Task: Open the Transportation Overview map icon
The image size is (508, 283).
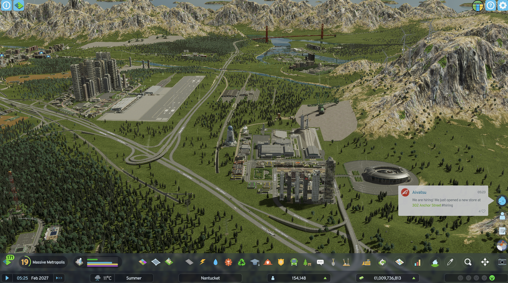Action: click(400, 262)
